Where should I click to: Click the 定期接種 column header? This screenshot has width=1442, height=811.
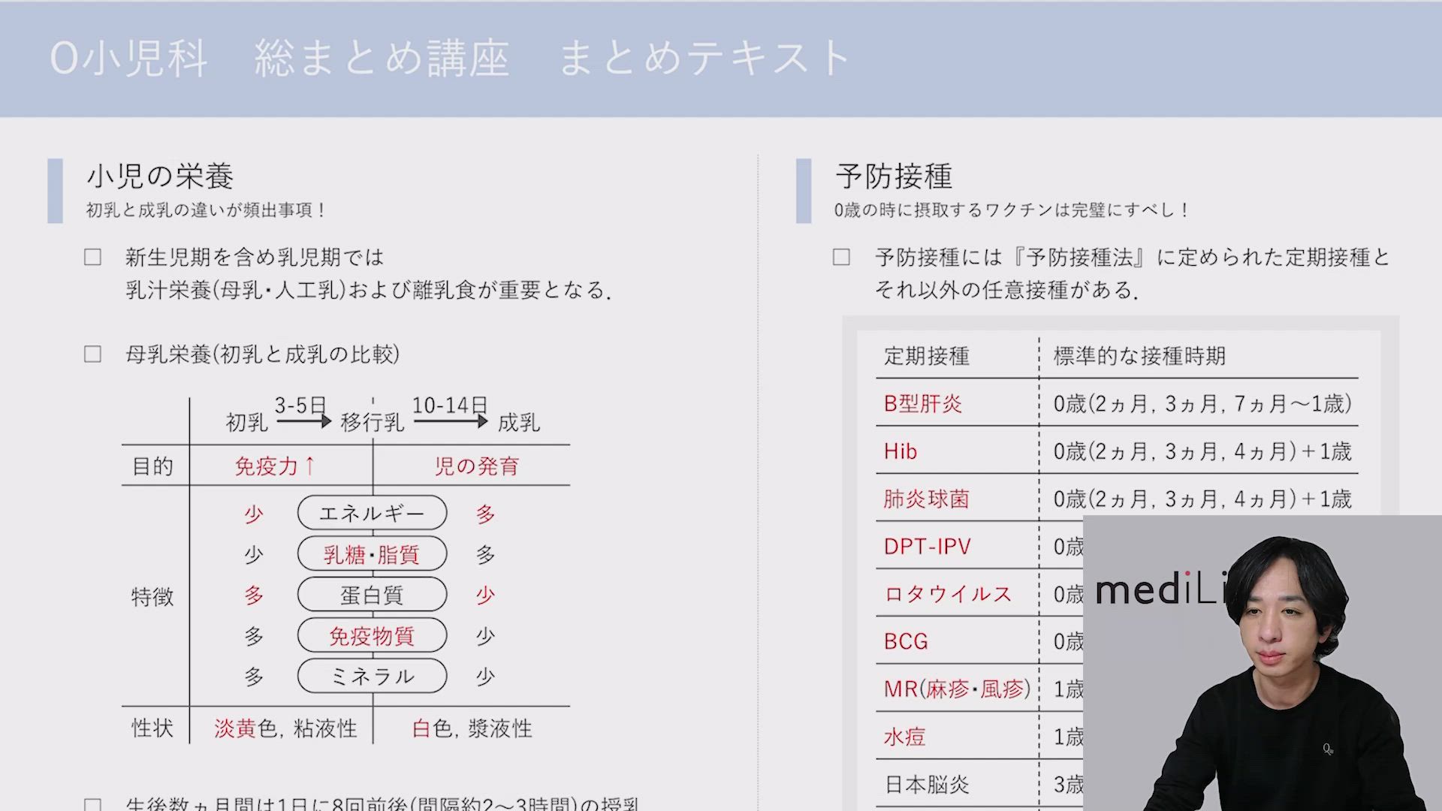click(x=926, y=356)
